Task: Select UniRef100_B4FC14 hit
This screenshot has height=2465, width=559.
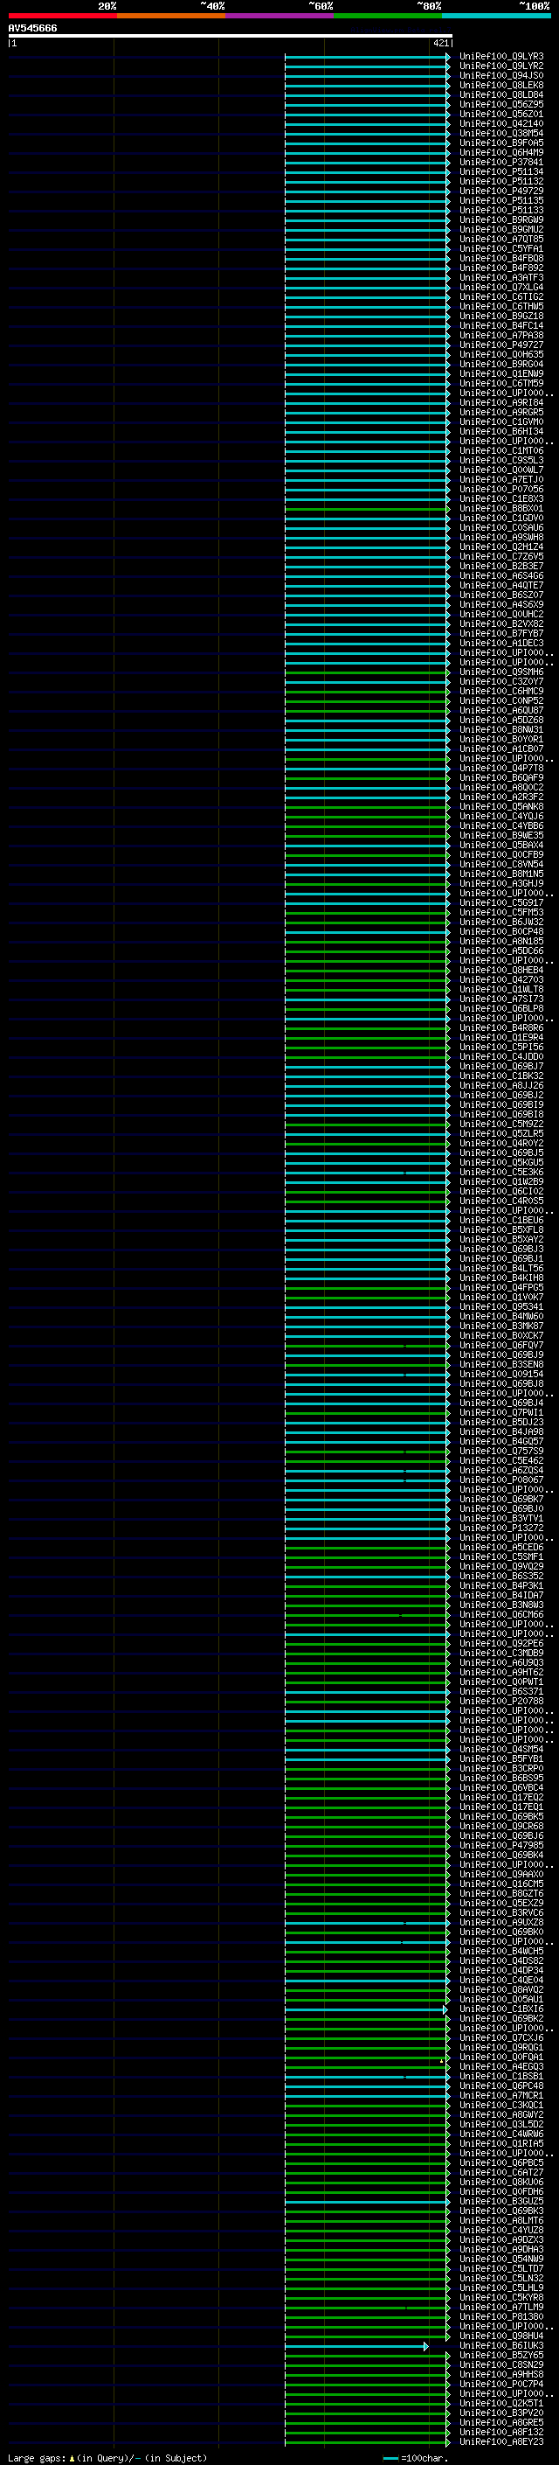Action: 501,325
